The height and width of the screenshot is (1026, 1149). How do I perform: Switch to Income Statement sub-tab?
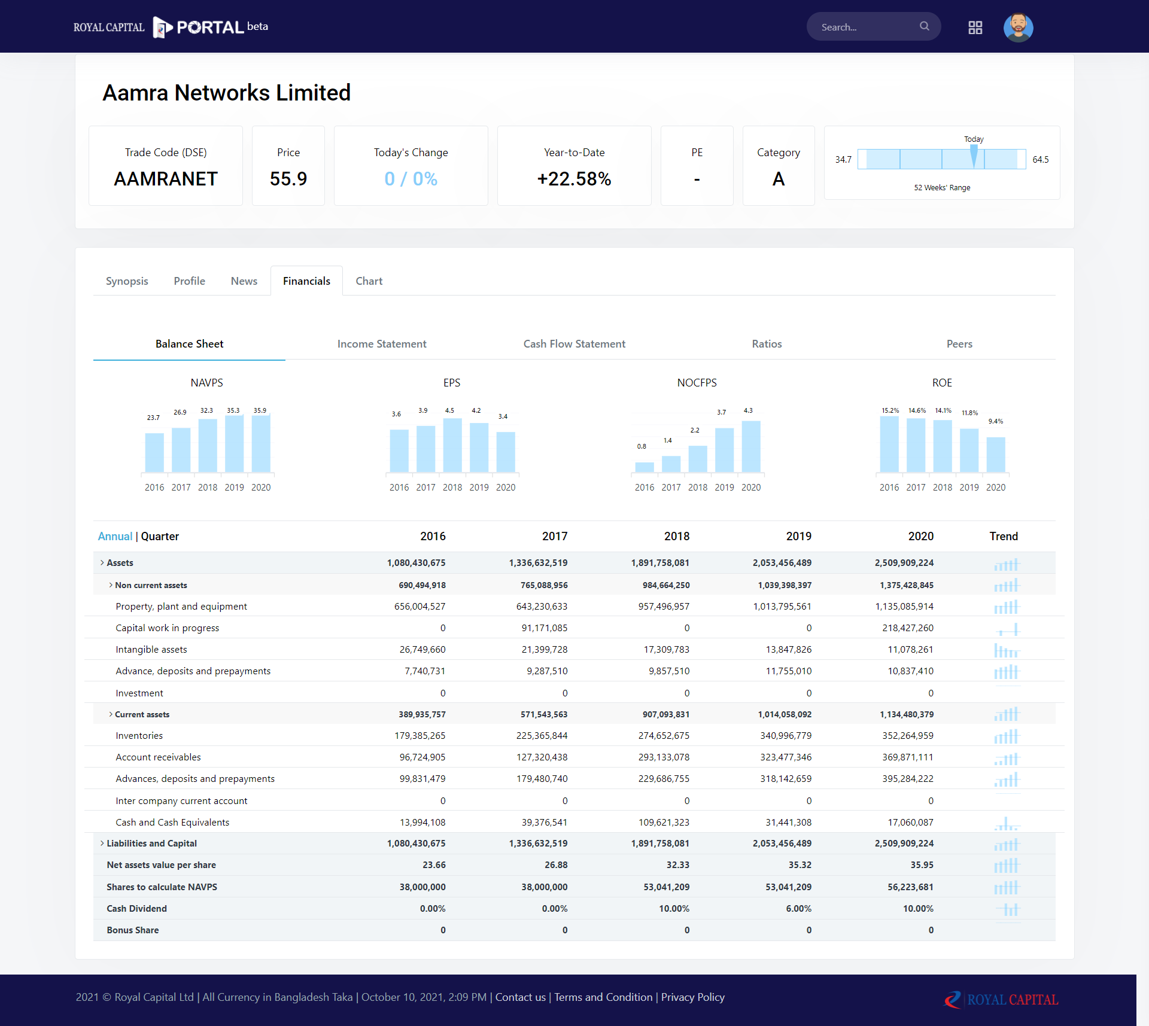coord(382,344)
